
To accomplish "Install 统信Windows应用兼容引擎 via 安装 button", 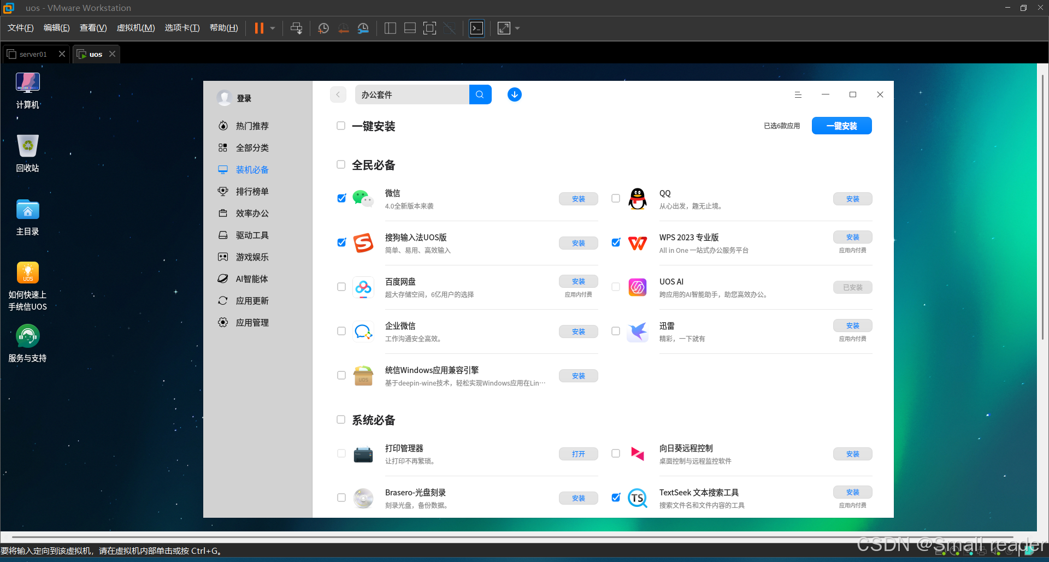I will [x=579, y=376].
